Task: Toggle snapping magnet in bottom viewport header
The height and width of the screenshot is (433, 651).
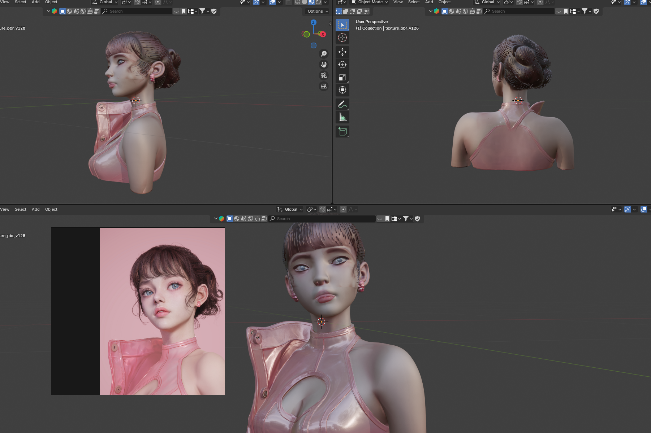Action: 323,209
